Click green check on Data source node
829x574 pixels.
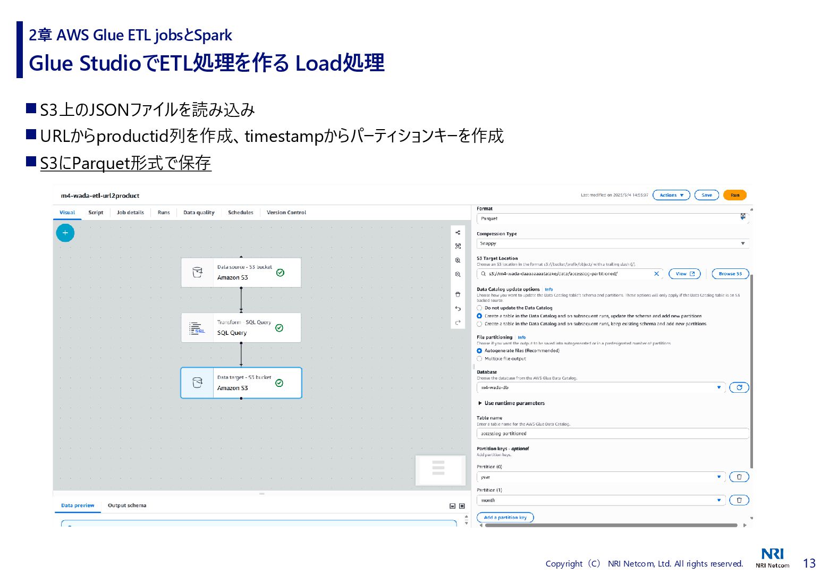[x=280, y=273]
